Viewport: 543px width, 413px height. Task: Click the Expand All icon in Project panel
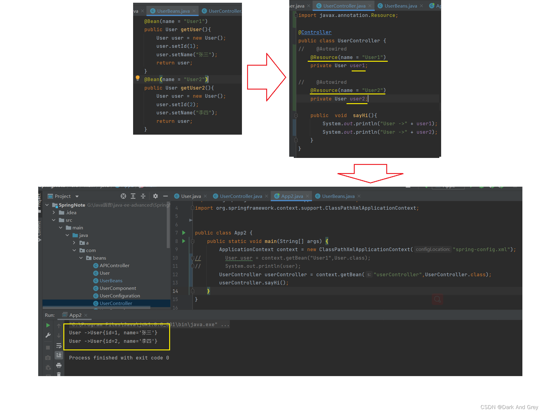[x=133, y=196]
